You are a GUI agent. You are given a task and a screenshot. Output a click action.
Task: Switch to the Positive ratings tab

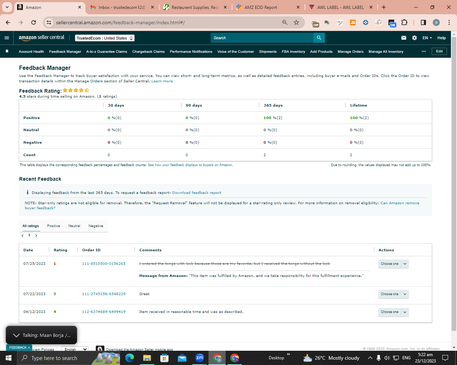54,226
